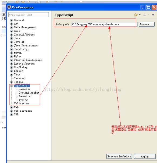Screen dimensions: 157x163
Task: Click the back navigation arrow icon
Action: coord(136,15)
